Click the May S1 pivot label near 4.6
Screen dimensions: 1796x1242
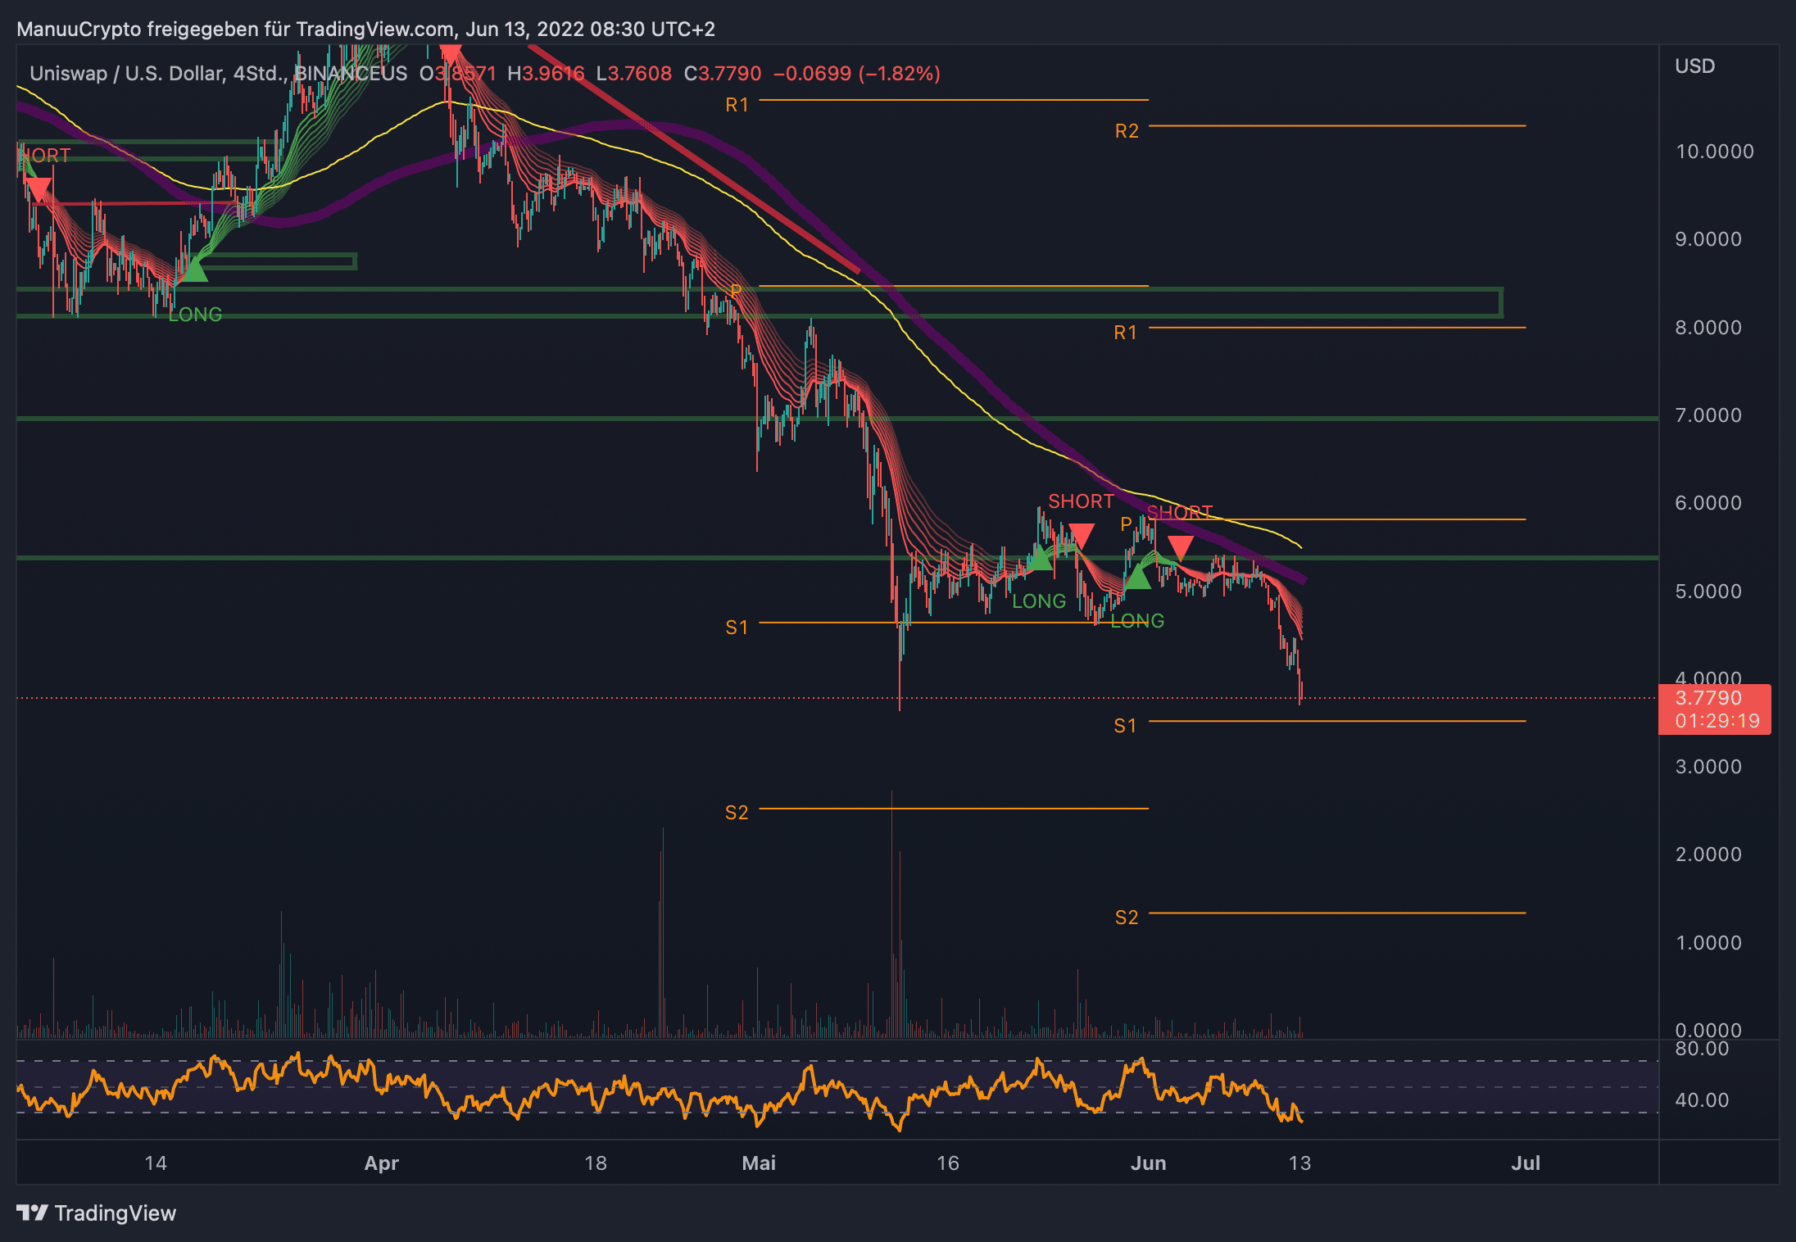737,628
